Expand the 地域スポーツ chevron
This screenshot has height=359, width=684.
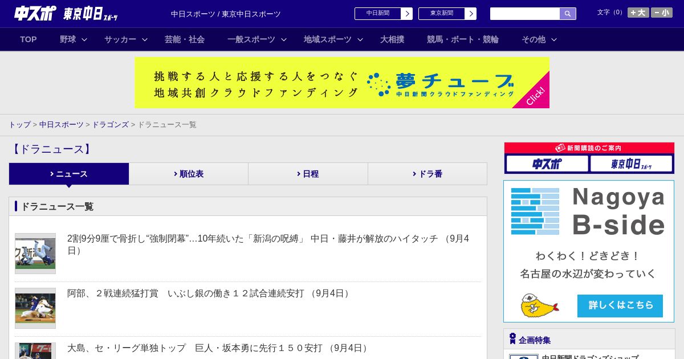(x=360, y=40)
